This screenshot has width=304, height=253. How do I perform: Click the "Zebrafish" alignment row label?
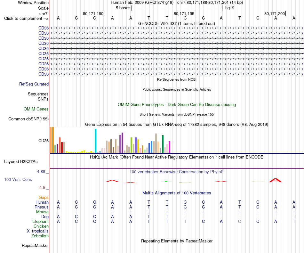(x=40, y=236)
